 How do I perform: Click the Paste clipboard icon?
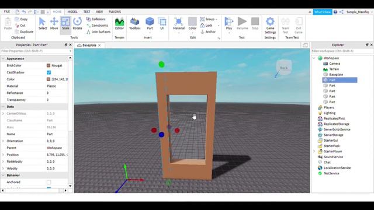click(8, 22)
